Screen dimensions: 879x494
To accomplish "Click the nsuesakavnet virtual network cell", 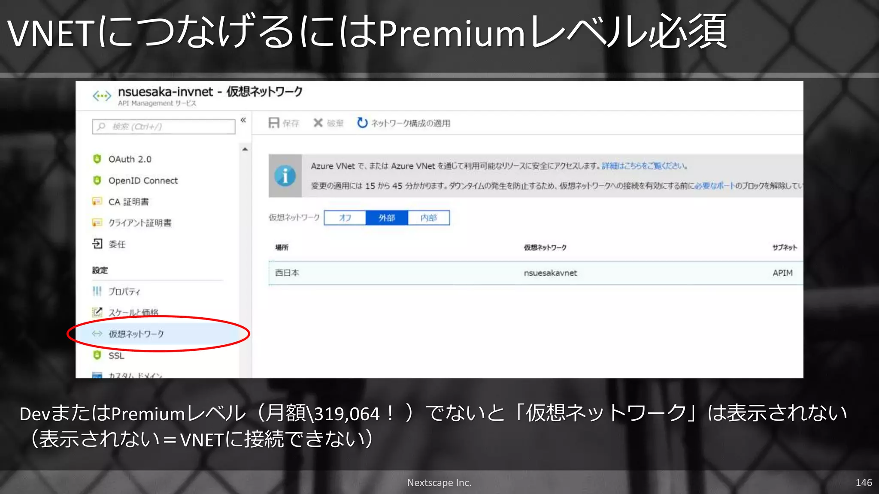I will point(550,273).
